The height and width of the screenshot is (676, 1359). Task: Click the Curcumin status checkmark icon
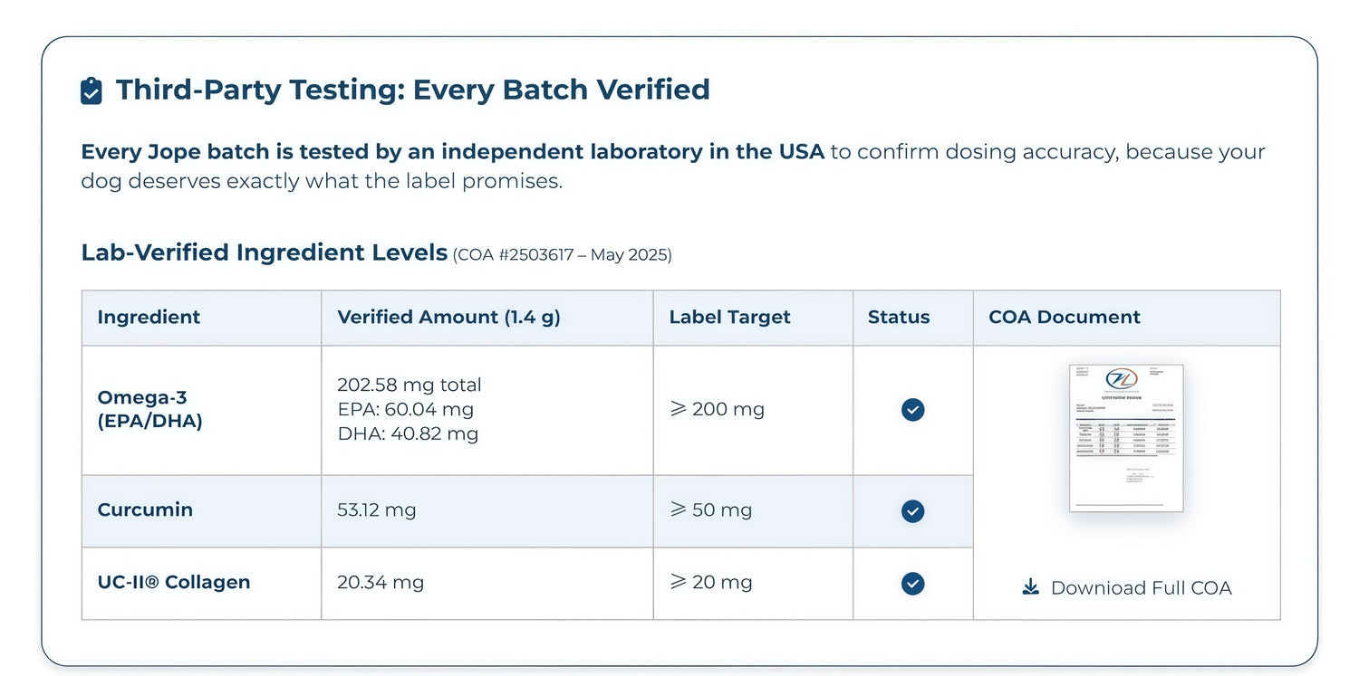[912, 511]
